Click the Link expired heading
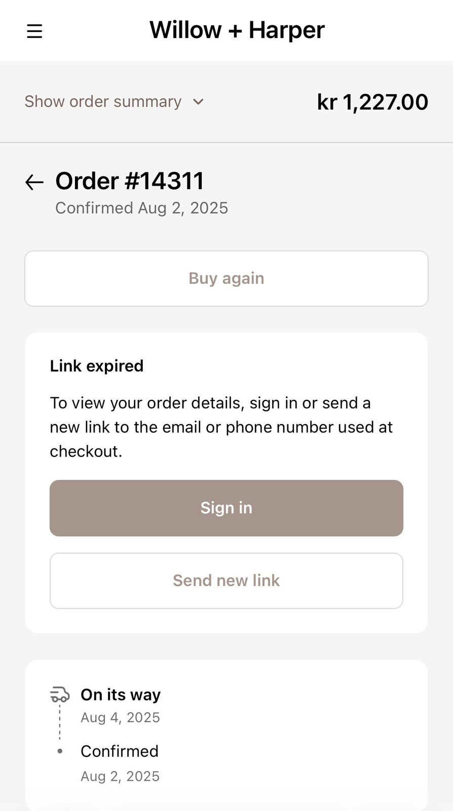The height and width of the screenshot is (811, 453). (x=97, y=365)
